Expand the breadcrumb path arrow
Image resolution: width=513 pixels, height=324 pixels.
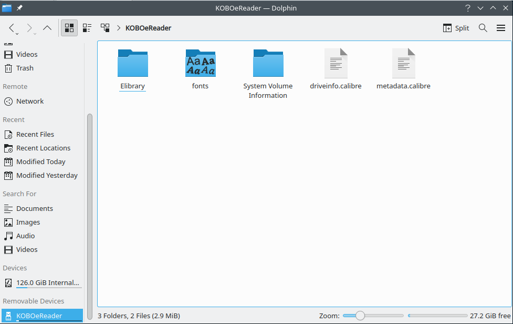coord(119,28)
